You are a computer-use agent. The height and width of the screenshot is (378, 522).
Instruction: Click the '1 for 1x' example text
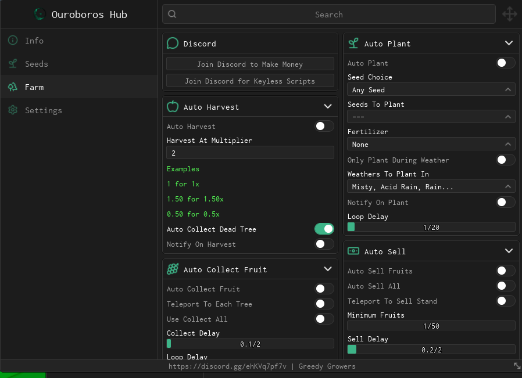(183, 183)
